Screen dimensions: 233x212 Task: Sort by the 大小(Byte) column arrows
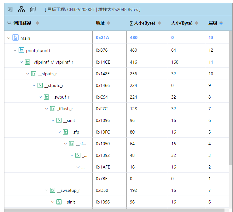[x=196, y=23]
